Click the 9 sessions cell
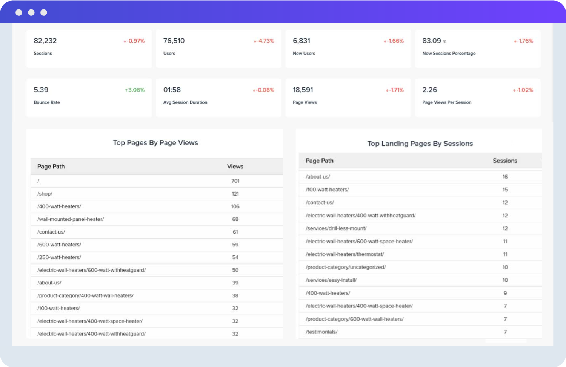566x367 pixels. 505,293
